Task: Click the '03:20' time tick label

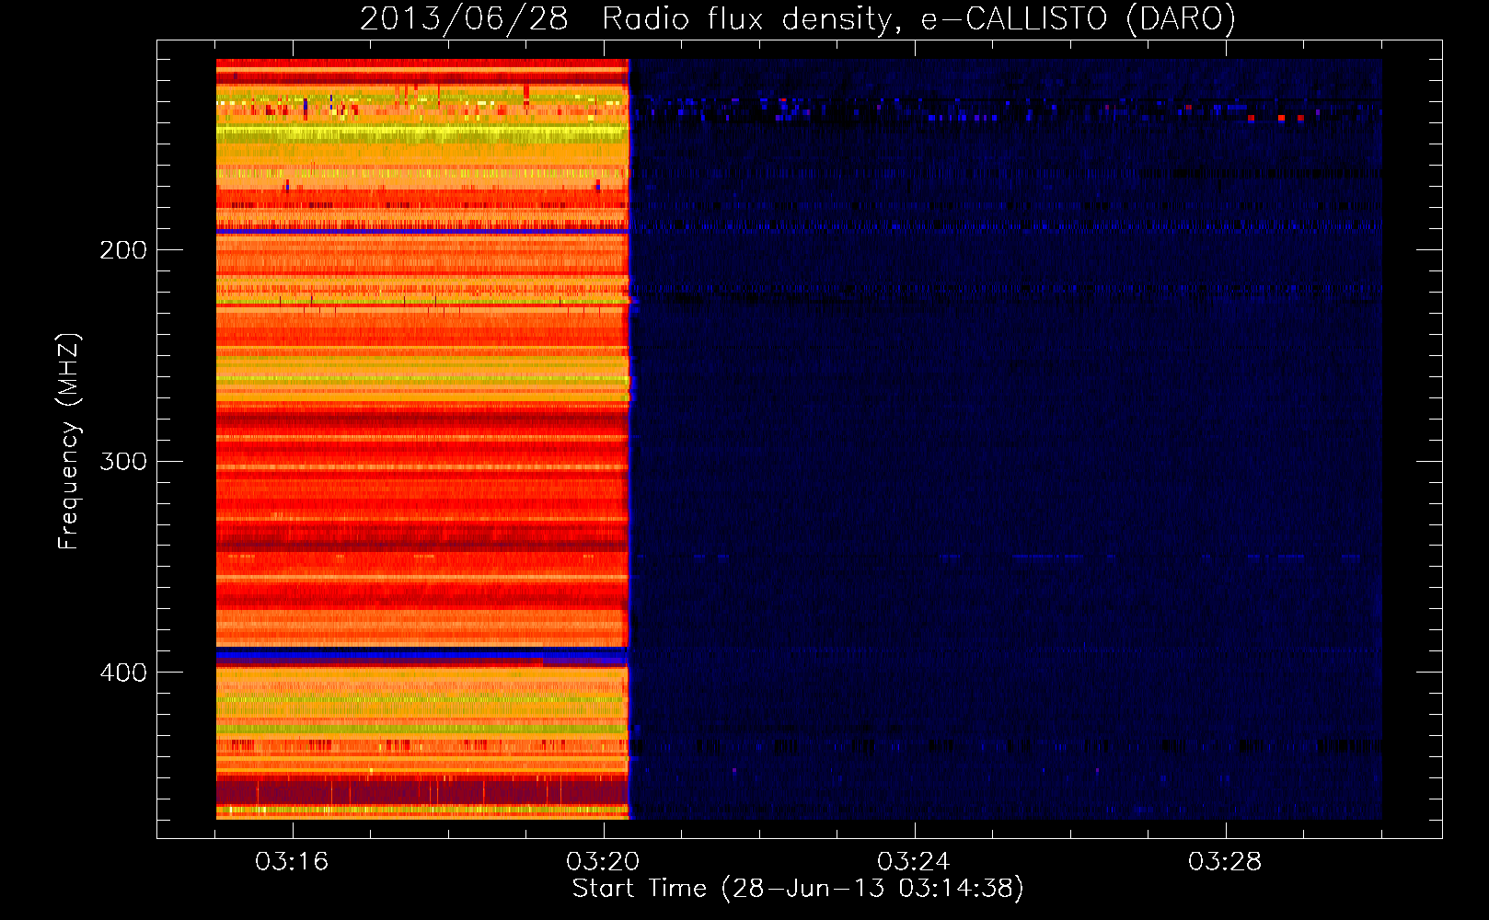Action: pyautogui.click(x=603, y=862)
